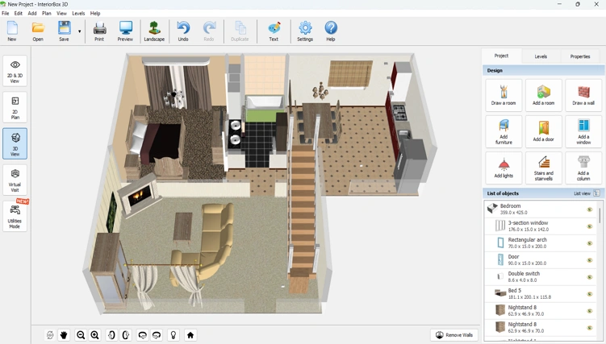The height and width of the screenshot is (344, 606).
Task: Open Help from the toolbar
Action: [x=331, y=31]
